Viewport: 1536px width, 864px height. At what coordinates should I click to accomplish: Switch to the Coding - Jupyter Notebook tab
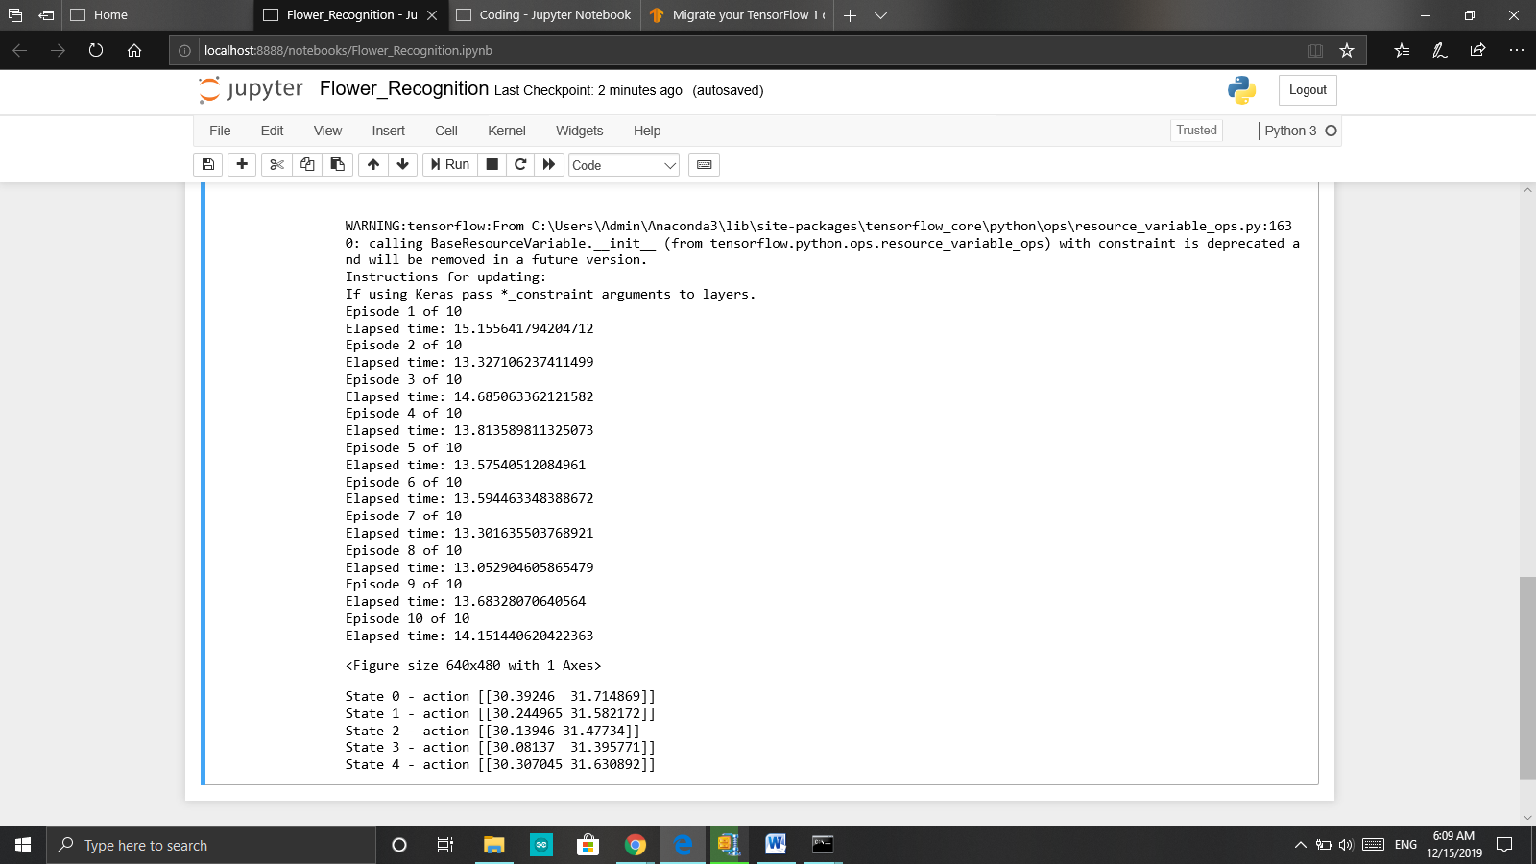tap(542, 14)
